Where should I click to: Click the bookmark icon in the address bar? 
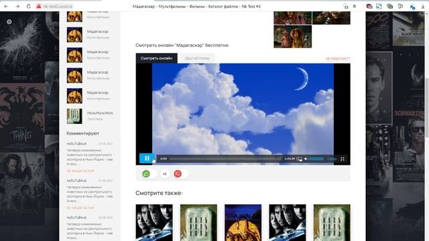(x=355, y=6)
